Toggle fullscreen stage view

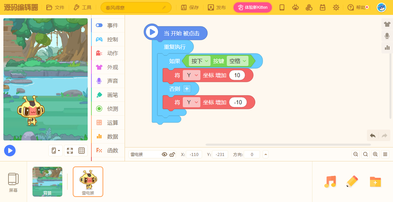70,151
